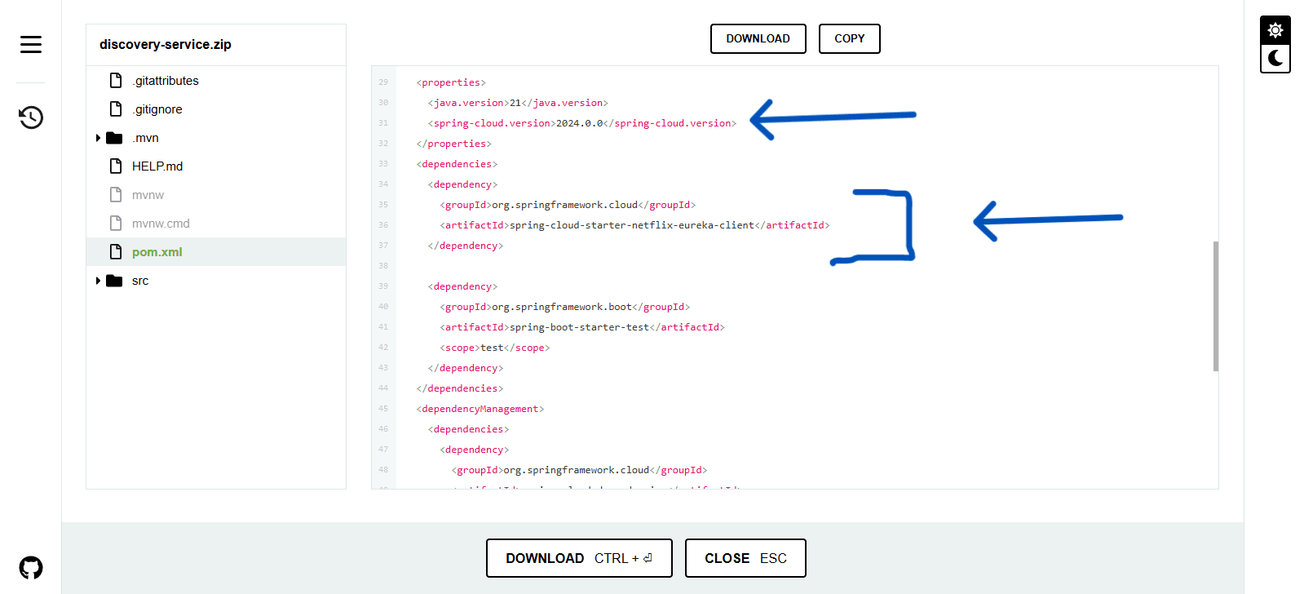Screen dimensions: 1304x594
Task: Click the HELP.md file icon
Action: (116, 166)
